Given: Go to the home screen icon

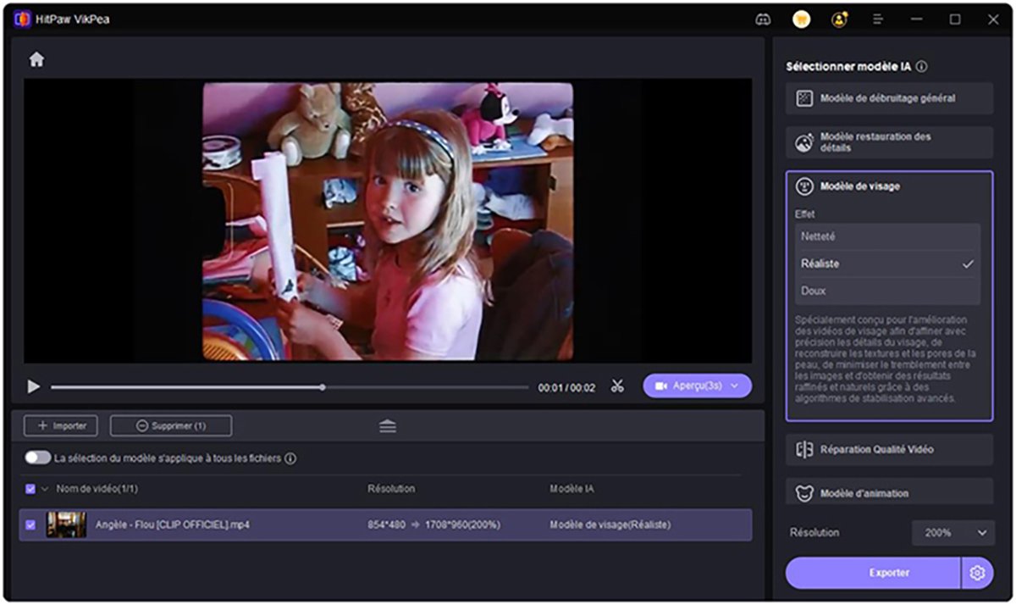Looking at the screenshot, I should [x=36, y=59].
